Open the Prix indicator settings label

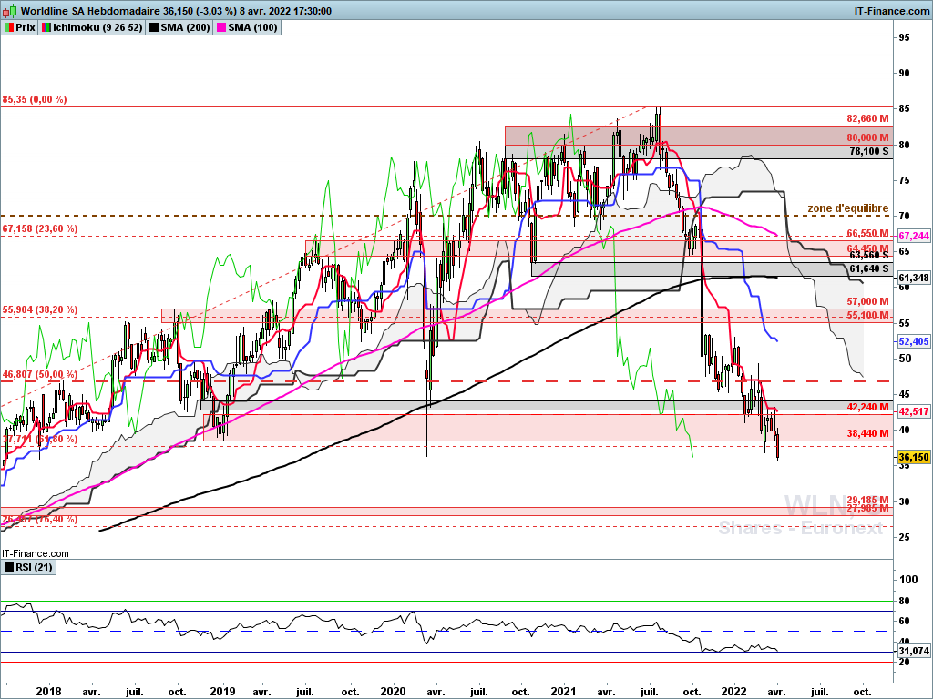click(x=25, y=27)
